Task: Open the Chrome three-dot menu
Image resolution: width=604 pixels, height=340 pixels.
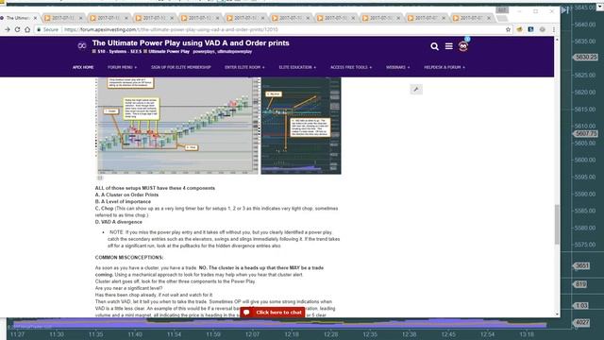Action: point(554,29)
